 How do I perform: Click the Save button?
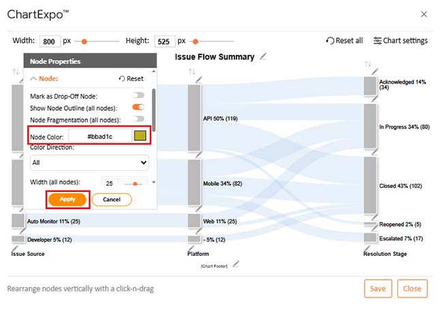coord(378,289)
